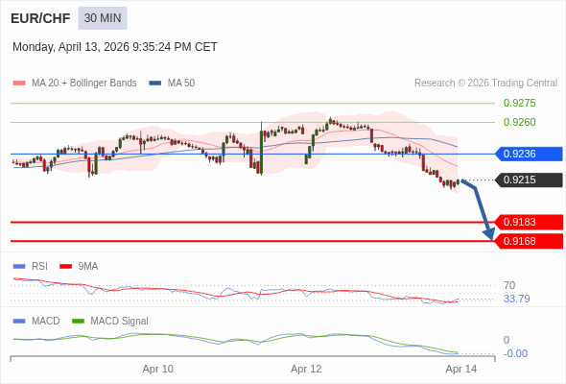This screenshot has width=566, height=384.
Task: Click the RSI 70 level label
Action: [509, 285]
